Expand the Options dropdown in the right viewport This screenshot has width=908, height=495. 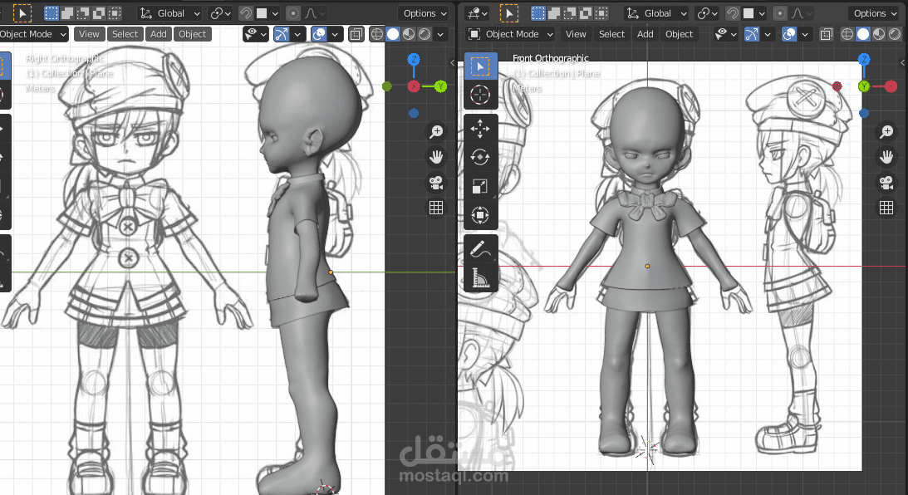pyautogui.click(x=875, y=12)
